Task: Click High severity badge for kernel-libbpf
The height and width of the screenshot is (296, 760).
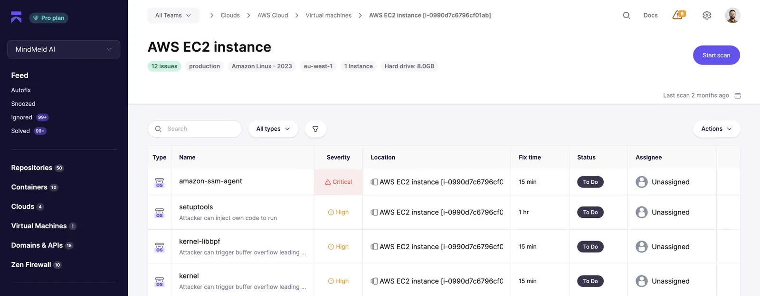Action: click(338, 247)
